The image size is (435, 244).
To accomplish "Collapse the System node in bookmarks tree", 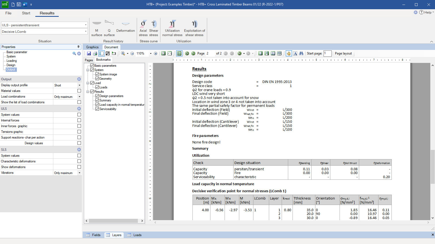I will 88,70.
